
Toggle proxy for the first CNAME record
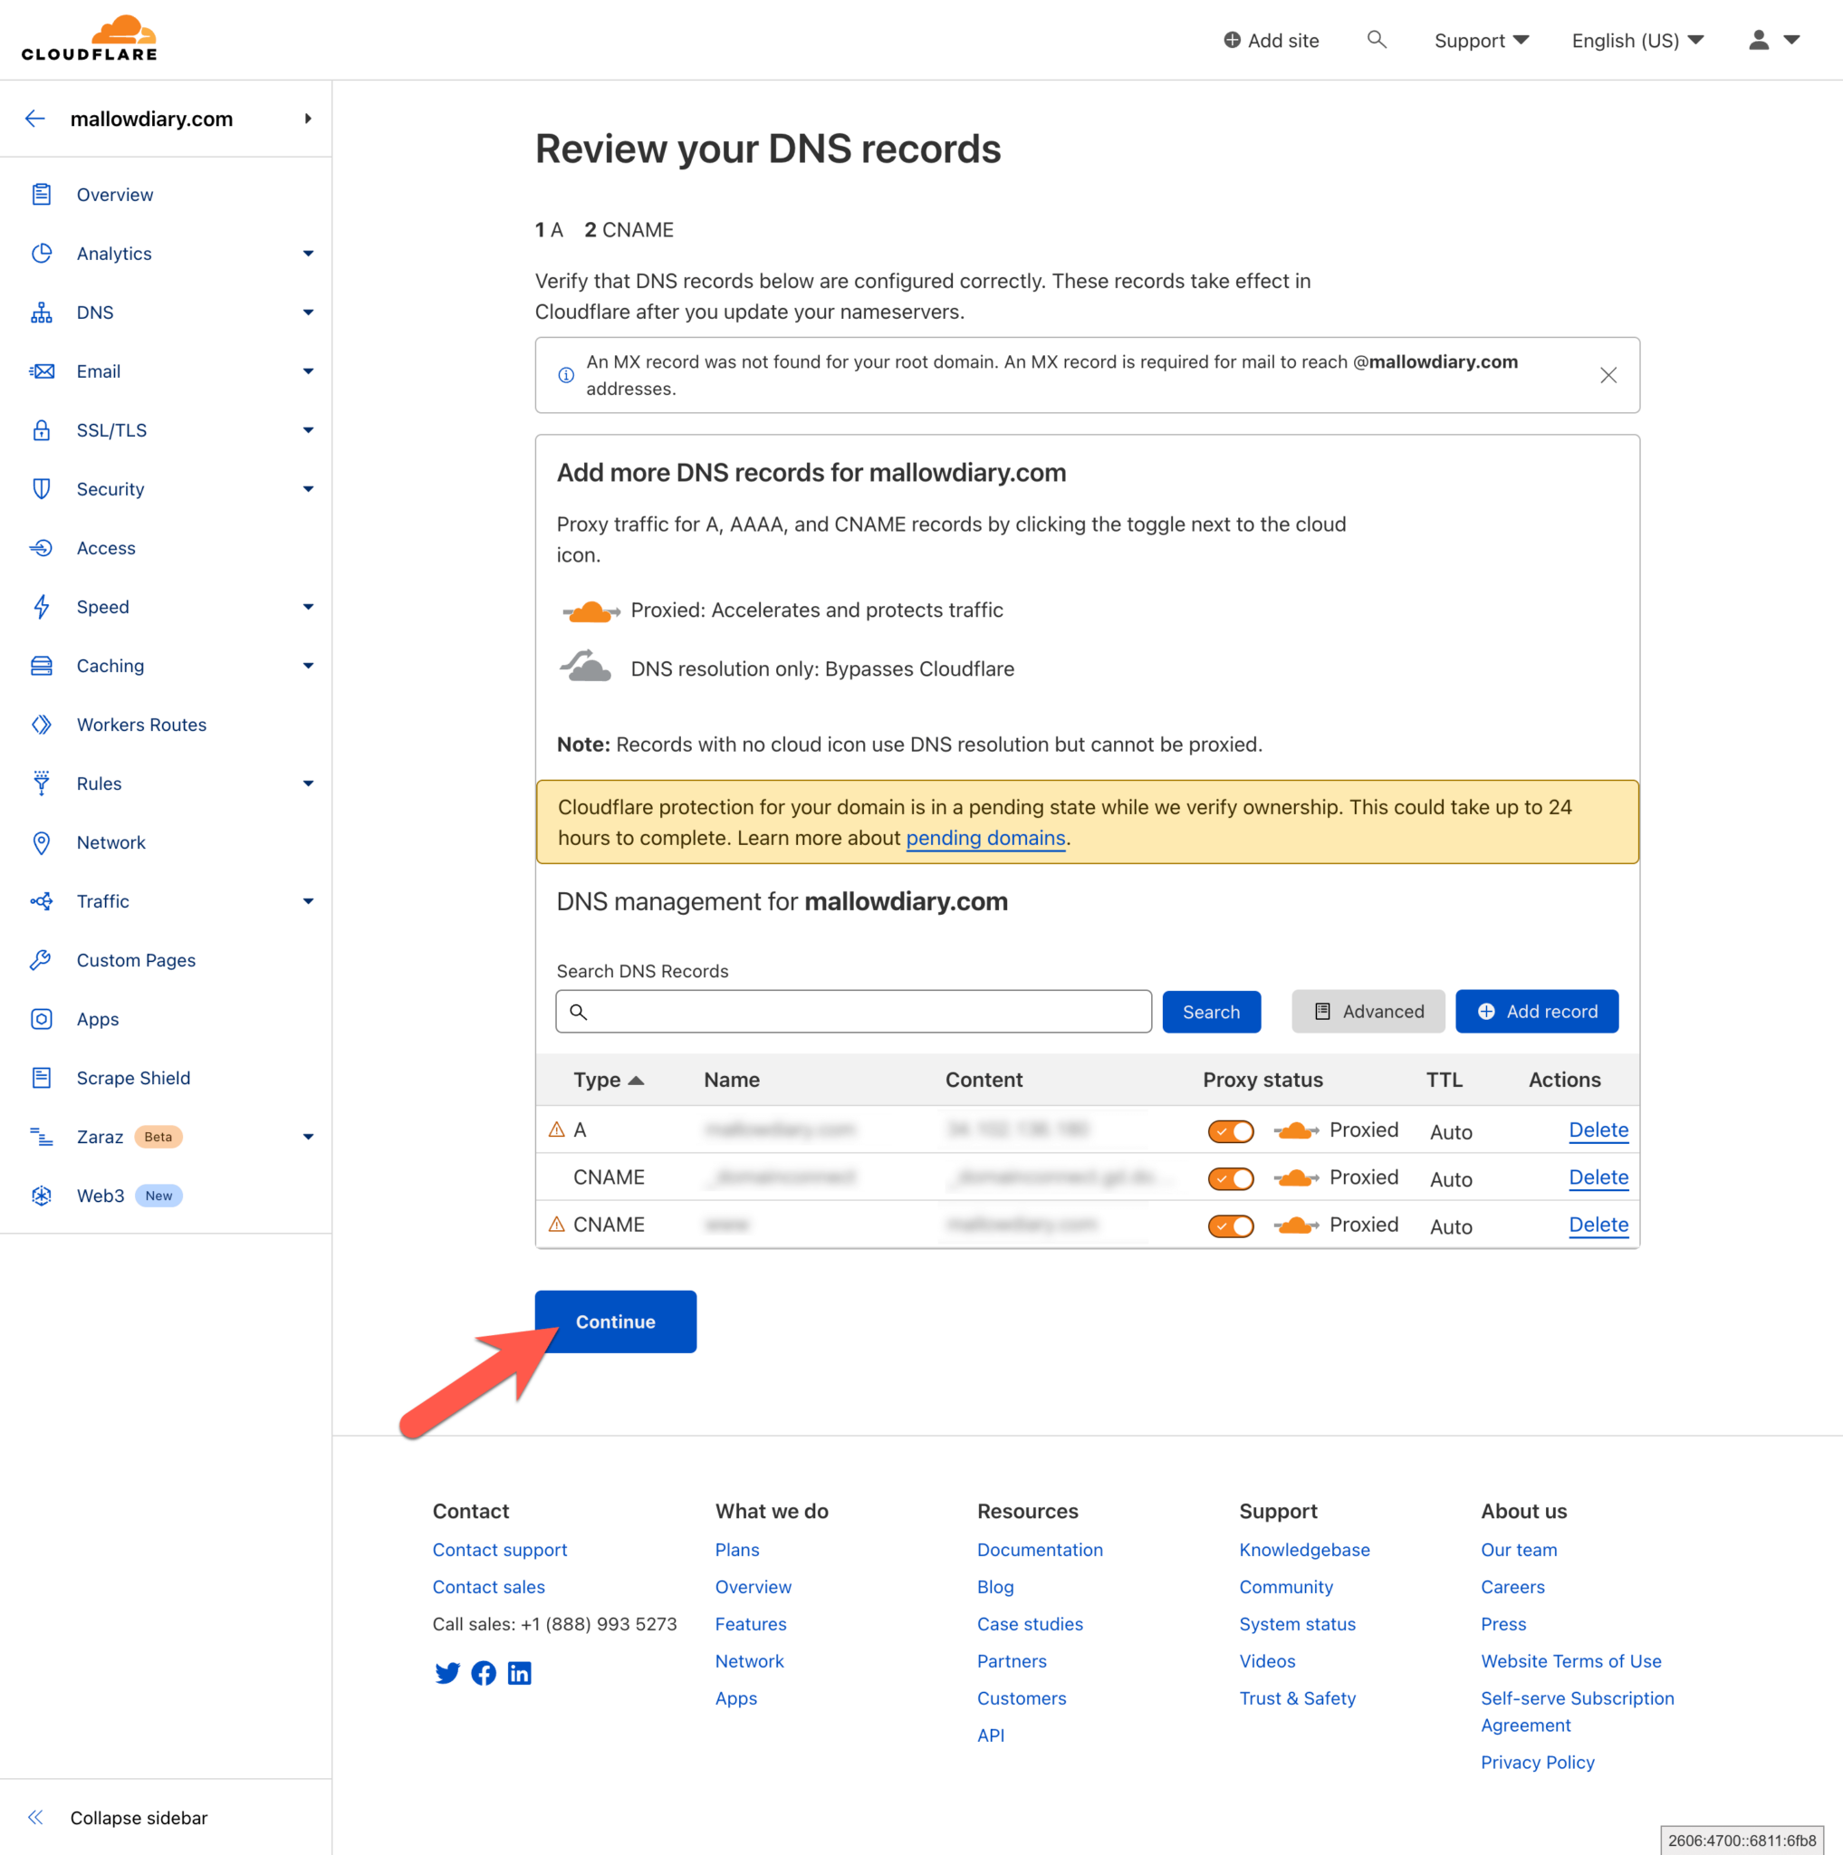point(1231,1178)
